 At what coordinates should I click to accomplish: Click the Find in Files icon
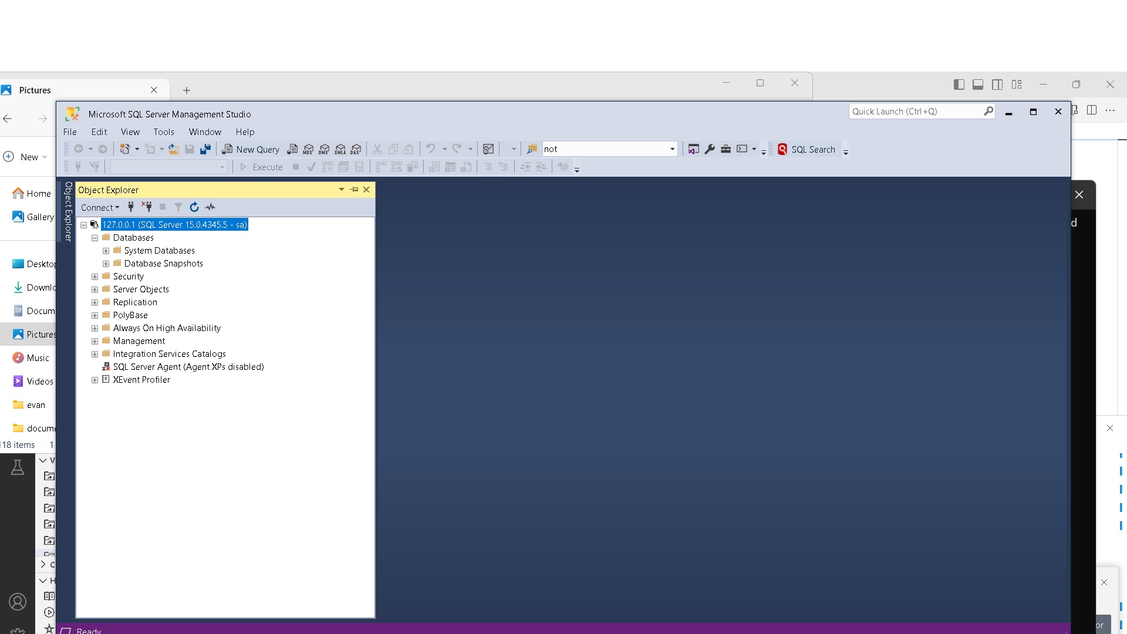[532, 149]
